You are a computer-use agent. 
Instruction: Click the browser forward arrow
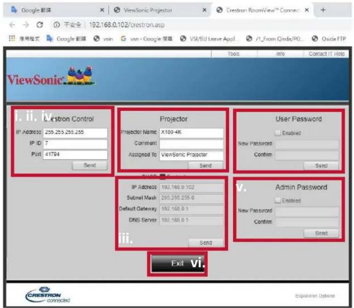[26, 24]
